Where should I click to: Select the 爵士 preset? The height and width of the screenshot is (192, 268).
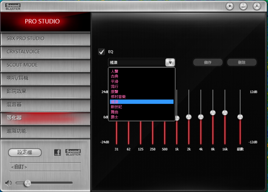tap(141, 117)
